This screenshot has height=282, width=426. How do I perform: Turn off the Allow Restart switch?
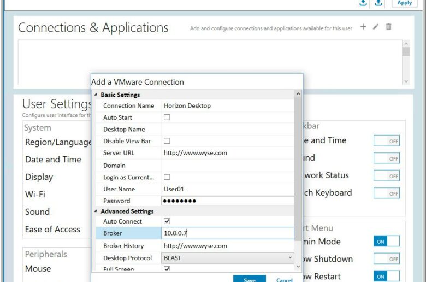point(386,276)
